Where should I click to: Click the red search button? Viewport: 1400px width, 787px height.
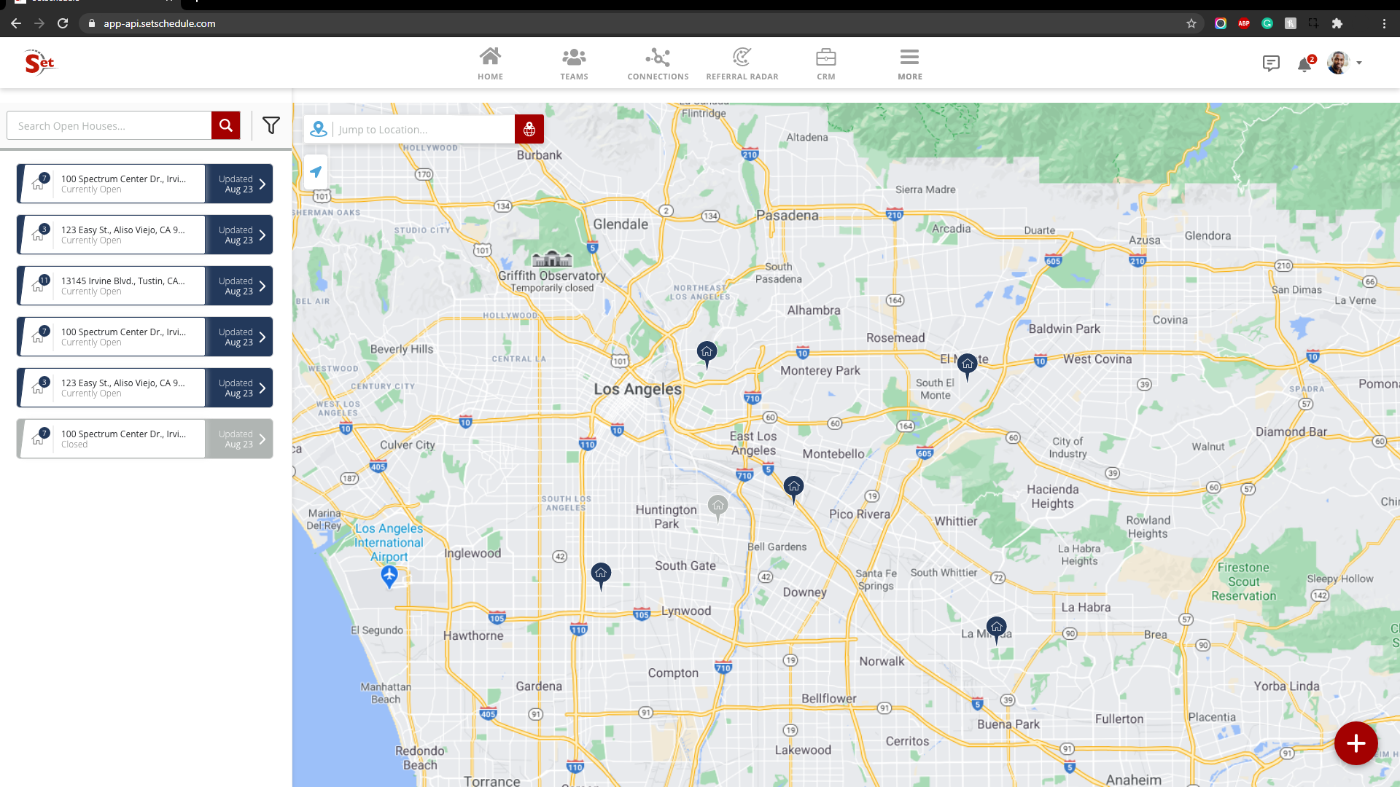pos(226,125)
